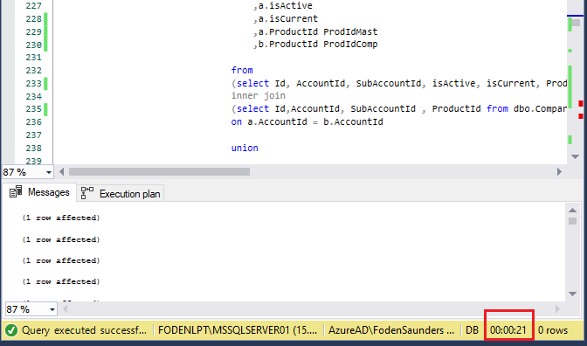Click line number 232 in the gutter

pos(33,71)
